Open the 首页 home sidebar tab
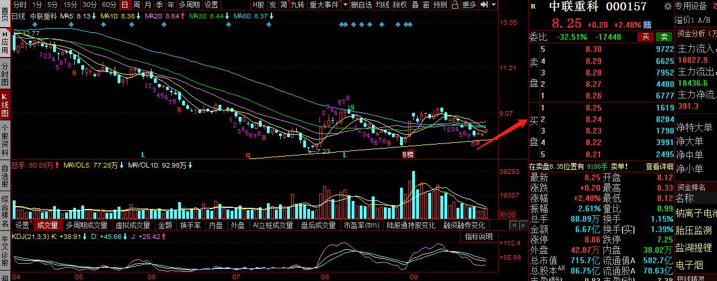This screenshot has width=717, height=281. 5,13
